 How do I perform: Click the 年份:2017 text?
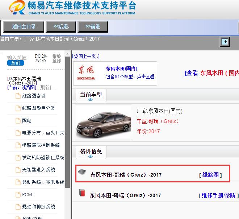[x=148, y=131]
